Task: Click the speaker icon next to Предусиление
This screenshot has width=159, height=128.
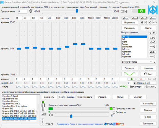Action: pos(31,11)
